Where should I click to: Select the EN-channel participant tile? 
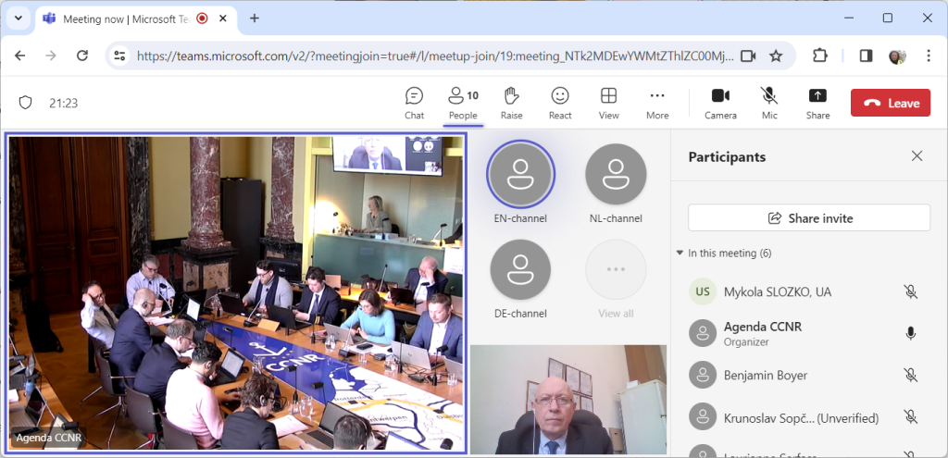[x=520, y=176]
